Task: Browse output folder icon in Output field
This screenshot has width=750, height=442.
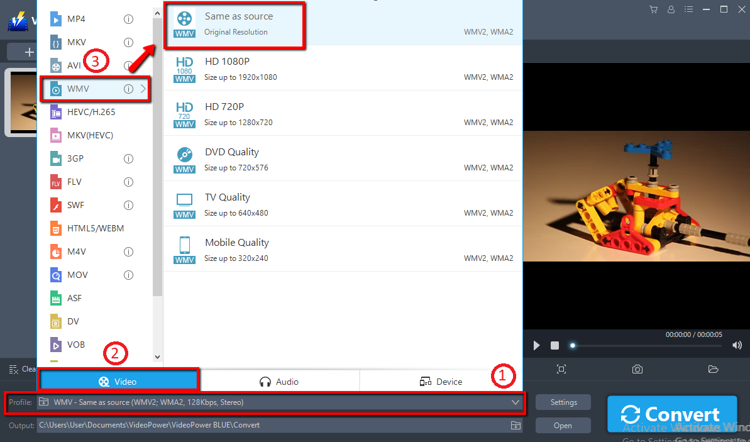Action: [x=515, y=426]
